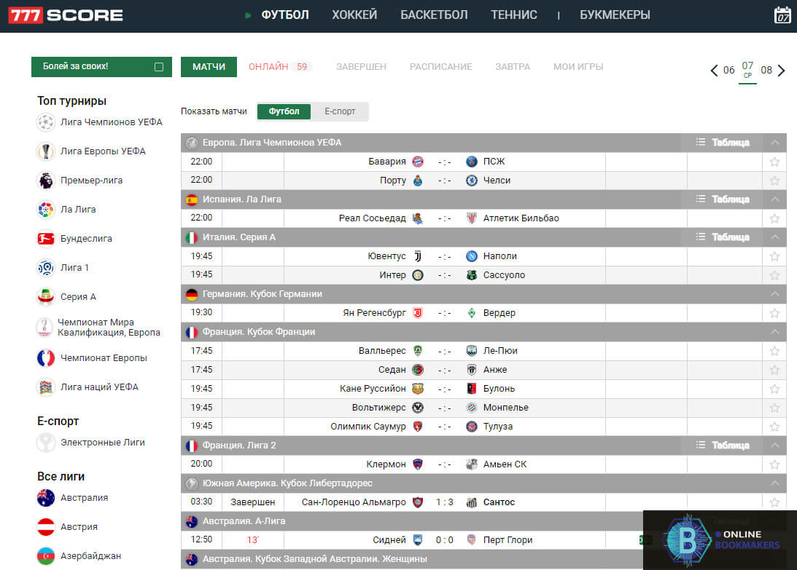Viewport: 797px width, 570px height.
Task: Switch to the ОНЛАЙН tab
Action: coord(279,67)
